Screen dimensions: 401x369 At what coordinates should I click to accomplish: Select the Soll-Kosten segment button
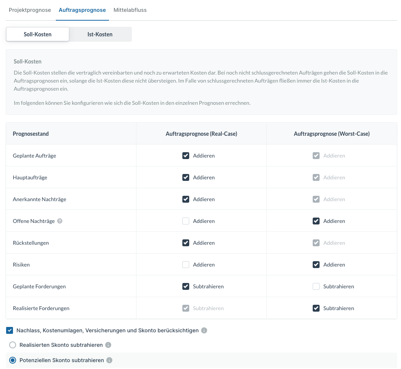[37, 34]
